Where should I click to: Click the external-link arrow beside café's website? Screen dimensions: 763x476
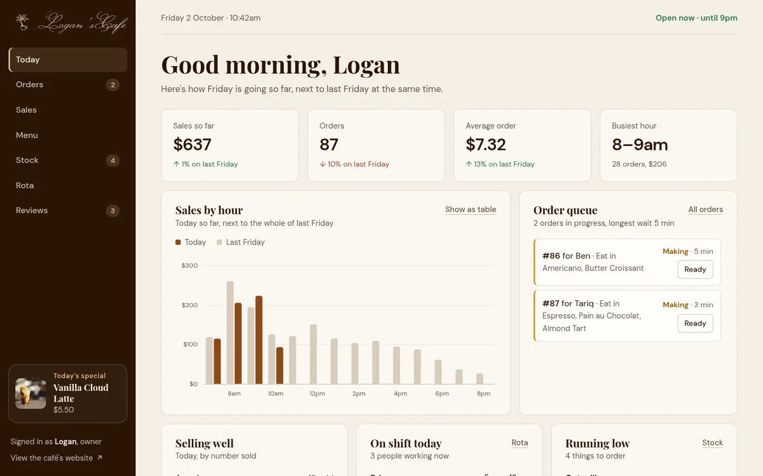99,458
